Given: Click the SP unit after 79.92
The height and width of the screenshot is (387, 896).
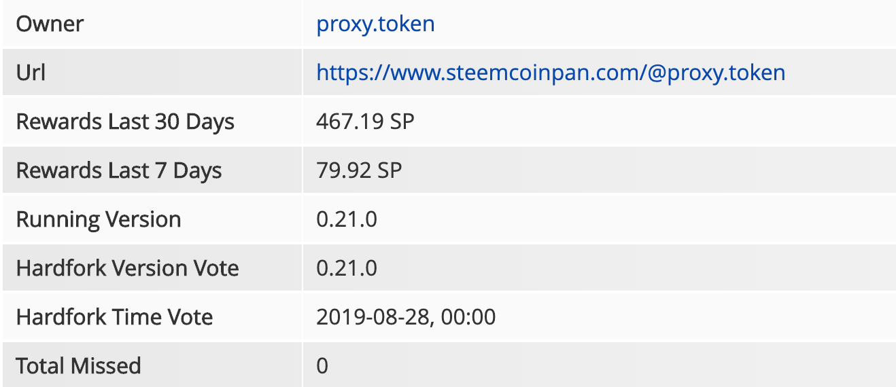Looking at the screenshot, I should (x=390, y=170).
